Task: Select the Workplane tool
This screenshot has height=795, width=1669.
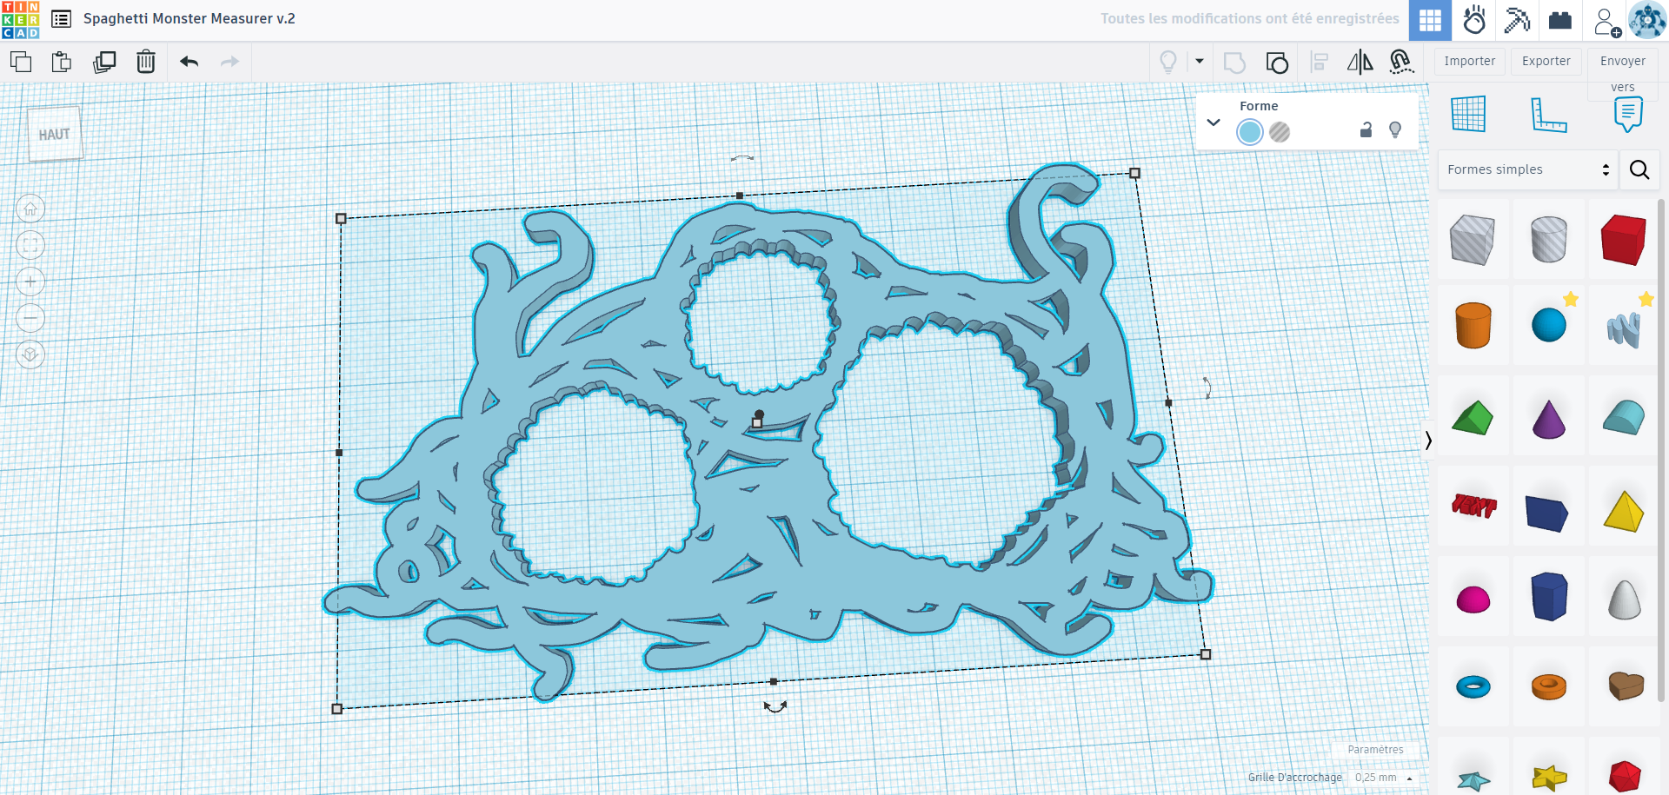Action: 1468,114
